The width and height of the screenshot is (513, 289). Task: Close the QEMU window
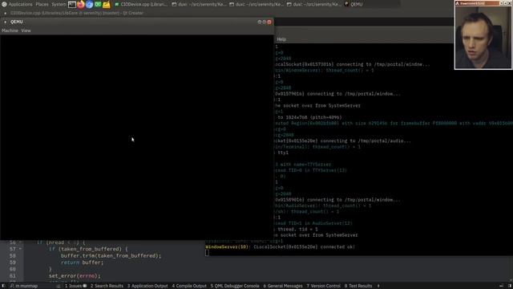(x=269, y=22)
